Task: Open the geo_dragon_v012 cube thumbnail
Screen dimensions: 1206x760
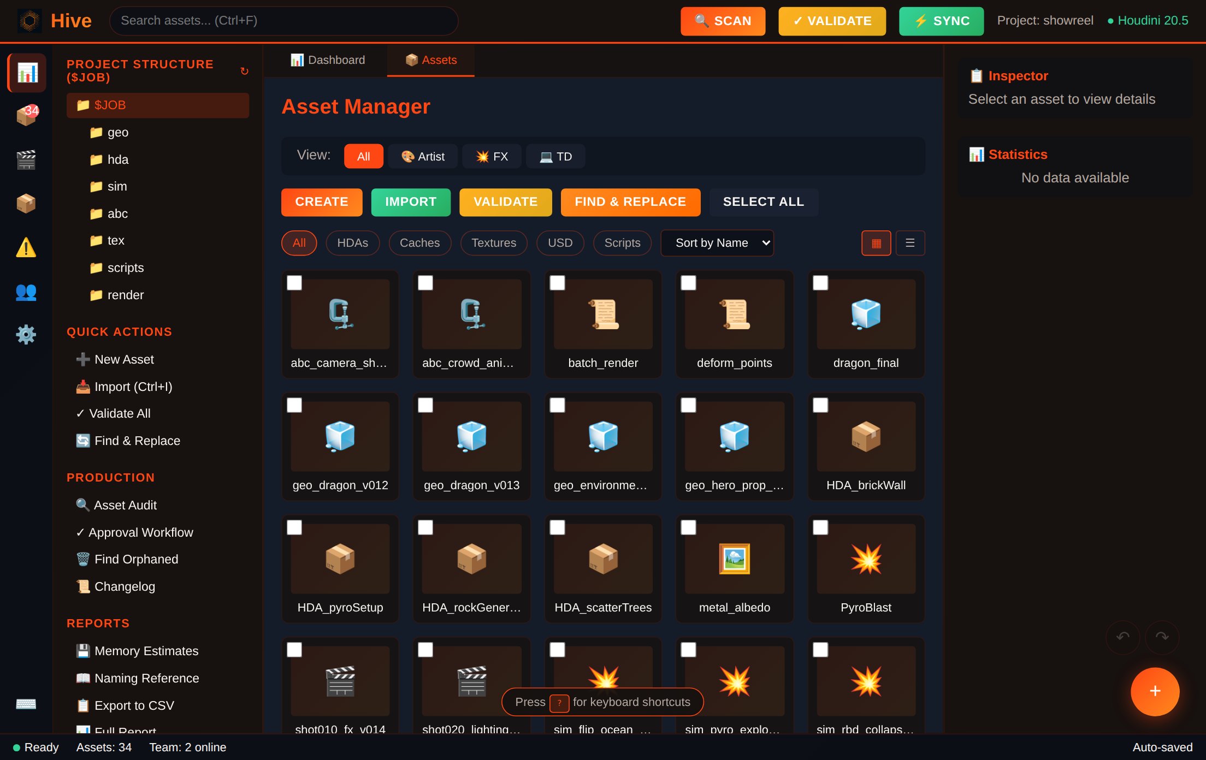Action: (340, 437)
